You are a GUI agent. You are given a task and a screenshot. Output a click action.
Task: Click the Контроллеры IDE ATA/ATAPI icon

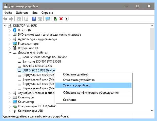[15, 106]
